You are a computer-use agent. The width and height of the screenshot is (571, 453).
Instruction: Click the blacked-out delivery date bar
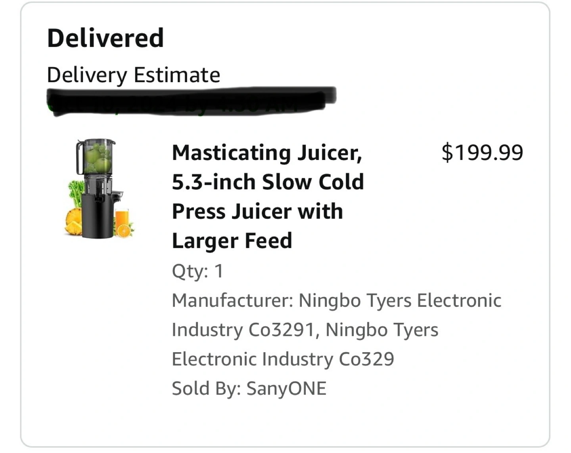(x=191, y=100)
